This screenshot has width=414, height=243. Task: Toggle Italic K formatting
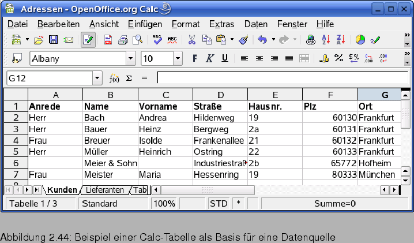pos(210,58)
